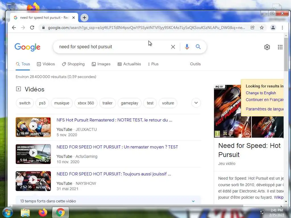Expand '13 temps forts dans cette vidéo'
This screenshot has height=218, width=291.
pos(108,201)
